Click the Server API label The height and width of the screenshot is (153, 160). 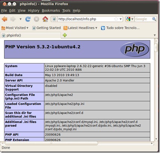coord(14,80)
